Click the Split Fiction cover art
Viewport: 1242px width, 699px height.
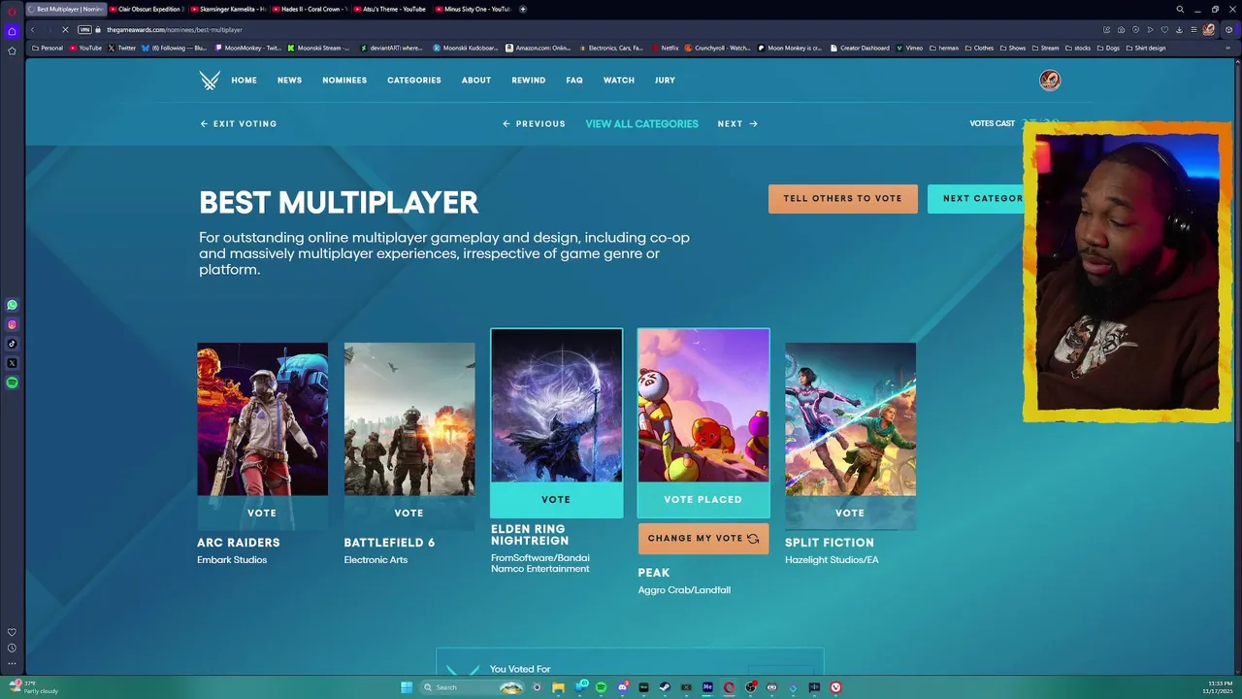point(850,419)
